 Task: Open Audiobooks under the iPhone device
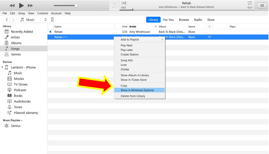tap(24, 101)
